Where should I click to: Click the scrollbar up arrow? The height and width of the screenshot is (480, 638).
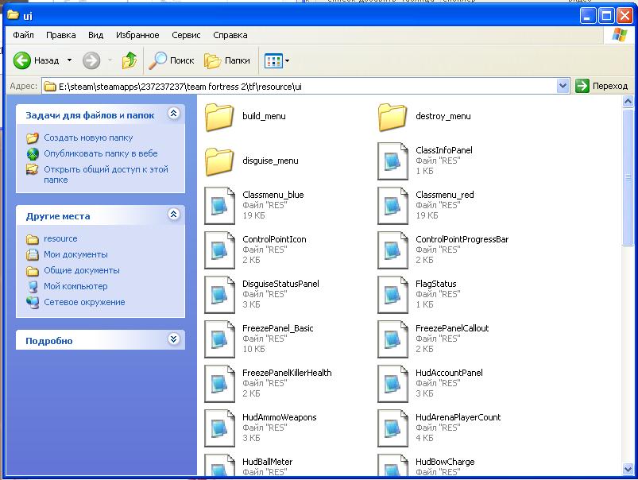pyautogui.click(x=628, y=101)
